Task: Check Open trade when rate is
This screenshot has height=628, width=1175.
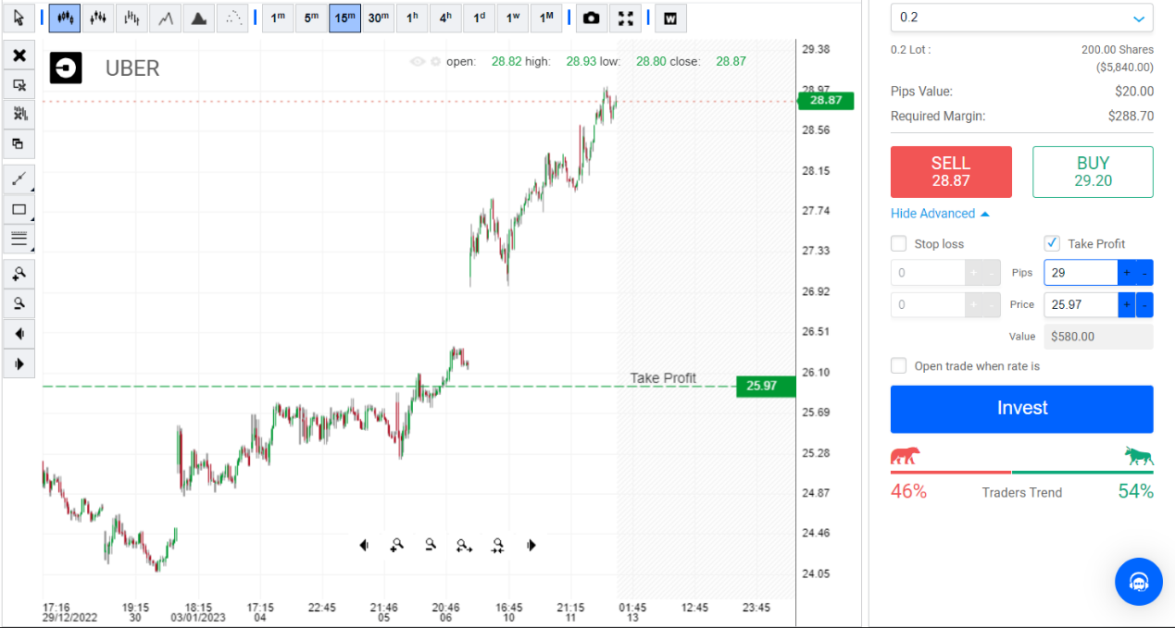Action: pyautogui.click(x=898, y=365)
